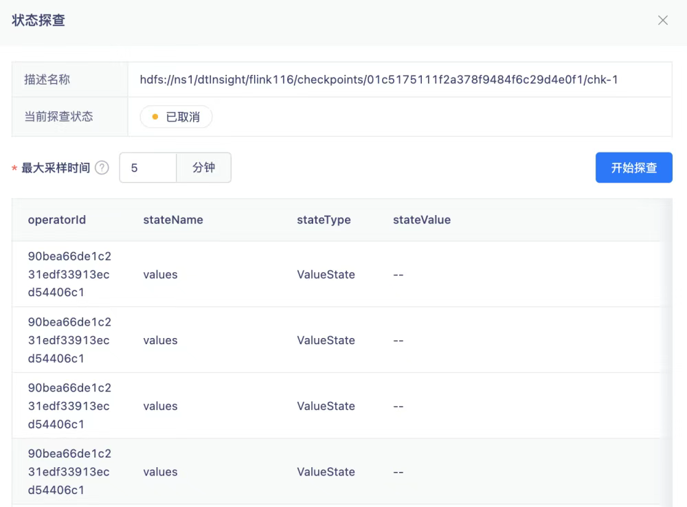The width and height of the screenshot is (687, 507).
Task: Click the yellow status dot before 已取消
Action: 155,117
